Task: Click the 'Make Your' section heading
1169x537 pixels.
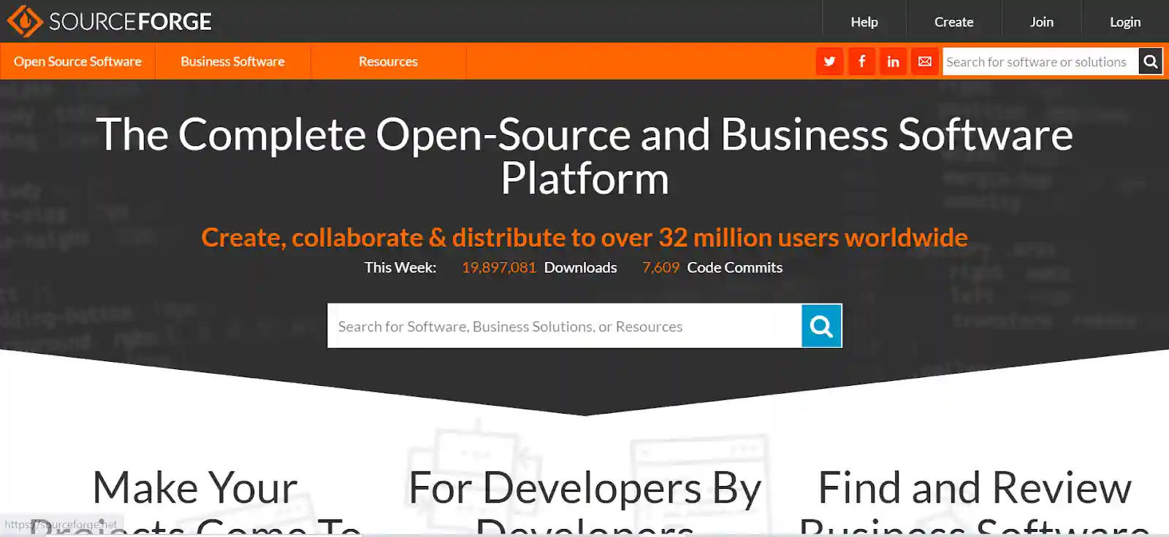Action: [x=195, y=487]
